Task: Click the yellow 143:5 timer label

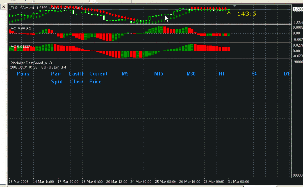Action: 246,14
